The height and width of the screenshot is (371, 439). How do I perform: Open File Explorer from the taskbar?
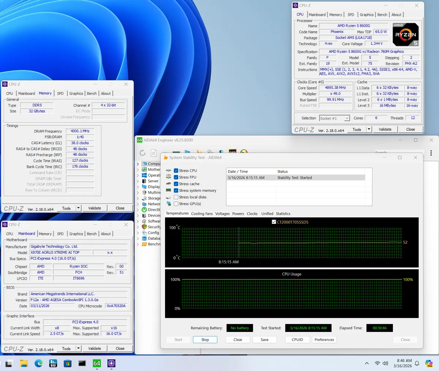pos(24,363)
